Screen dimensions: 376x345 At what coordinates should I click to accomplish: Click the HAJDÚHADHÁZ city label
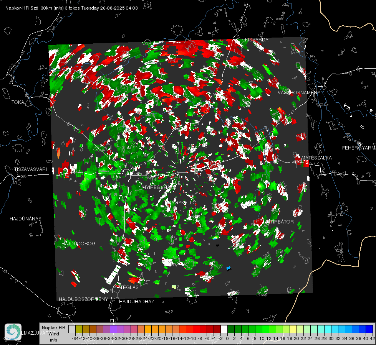pyautogui.click(x=137, y=302)
